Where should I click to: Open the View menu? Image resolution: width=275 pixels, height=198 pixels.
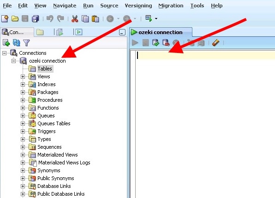40,6
